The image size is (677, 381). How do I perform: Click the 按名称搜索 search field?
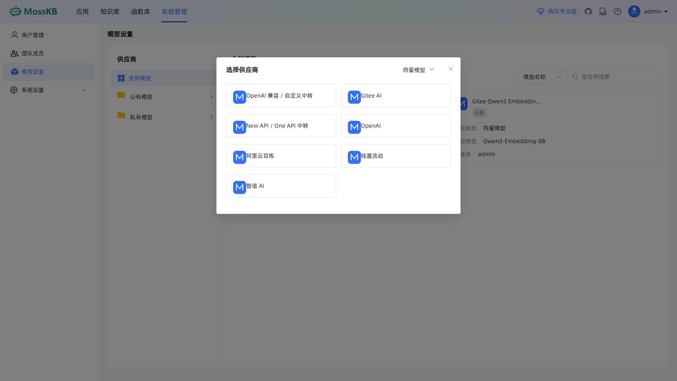click(x=612, y=77)
